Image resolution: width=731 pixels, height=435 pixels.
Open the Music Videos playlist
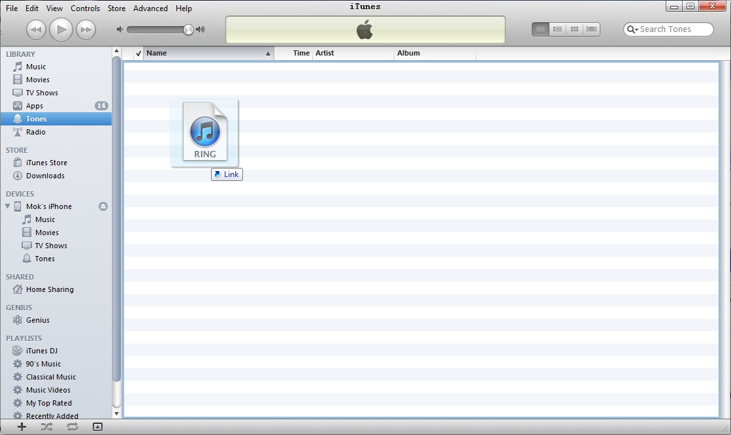point(56,390)
